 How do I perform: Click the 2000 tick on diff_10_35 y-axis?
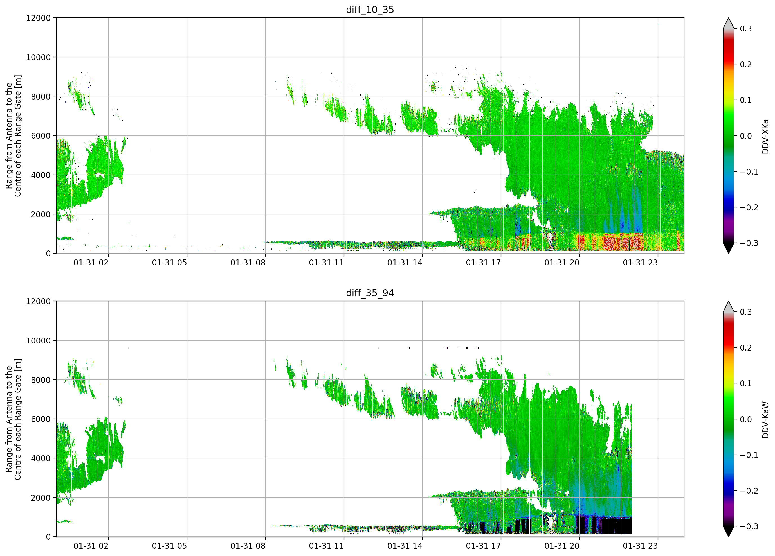coord(41,214)
